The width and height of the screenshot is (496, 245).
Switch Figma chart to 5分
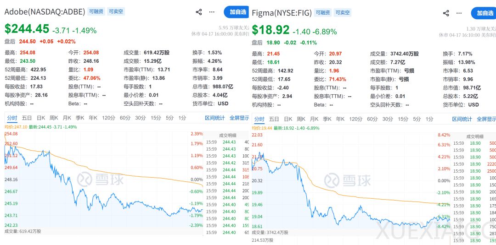click(417, 119)
